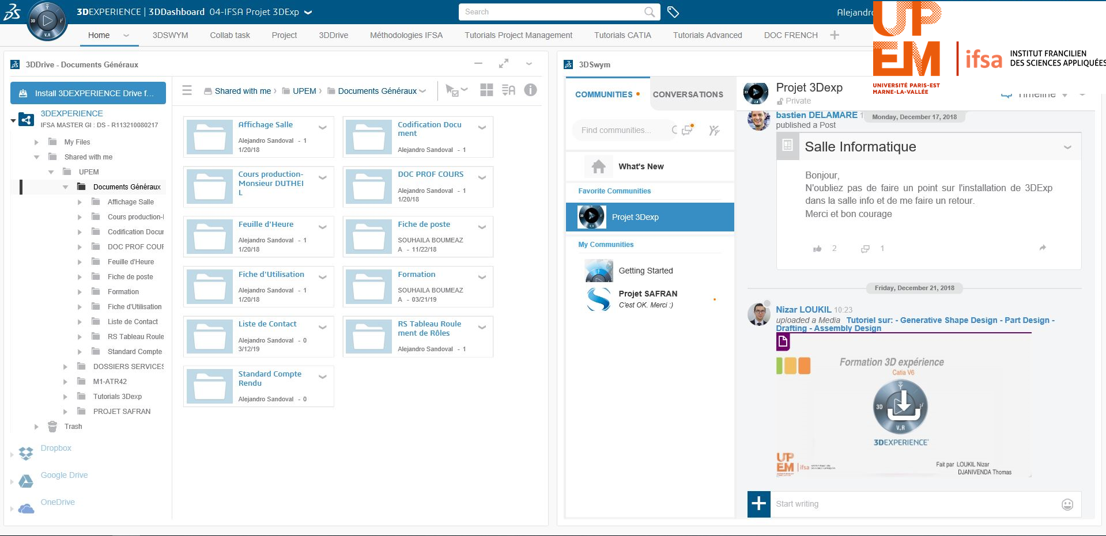Screen dimensions: 1106x536
Task: Click Install 3DEXPERIENCE Drive button
Action: (x=88, y=93)
